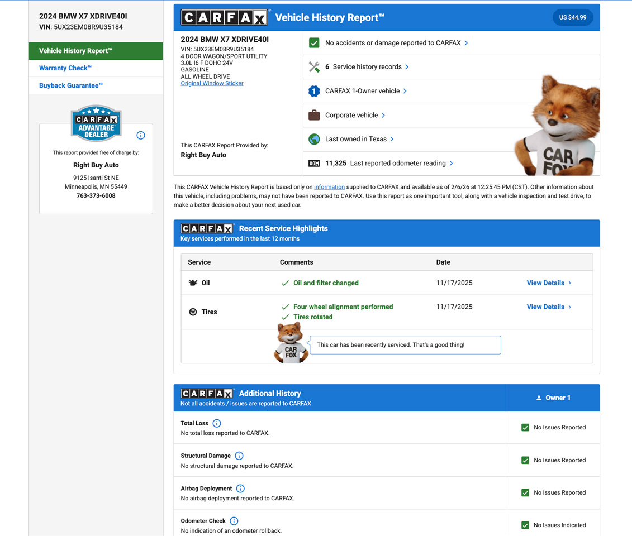This screenshot has width=632, height=536.
Task: Expand View Details for Oil service
Action: point(549,283)
